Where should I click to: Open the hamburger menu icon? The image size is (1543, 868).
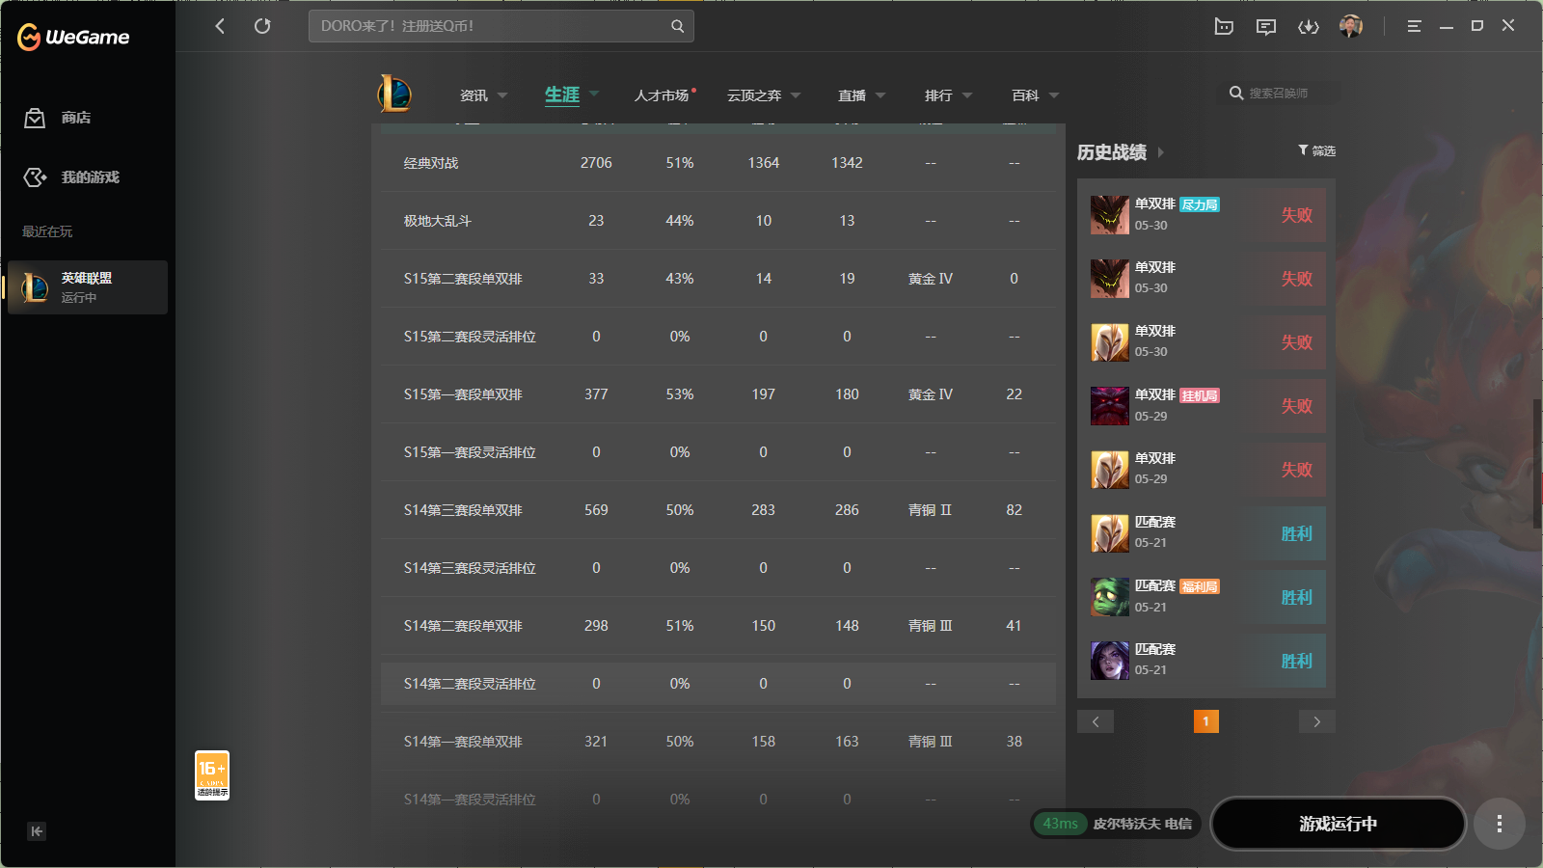1414,26
